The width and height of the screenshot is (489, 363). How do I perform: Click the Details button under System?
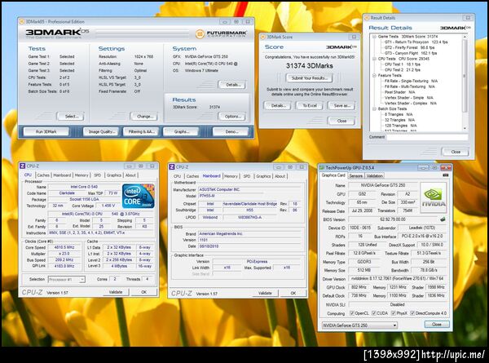click(232, 85)
